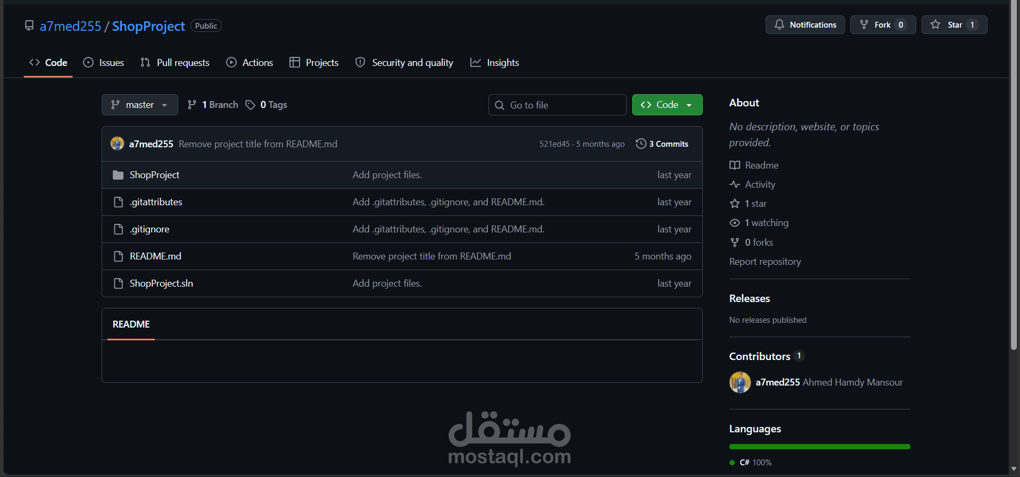Click the book icon next to Readme
The image size is (1020, 477).
coord(735,165)
